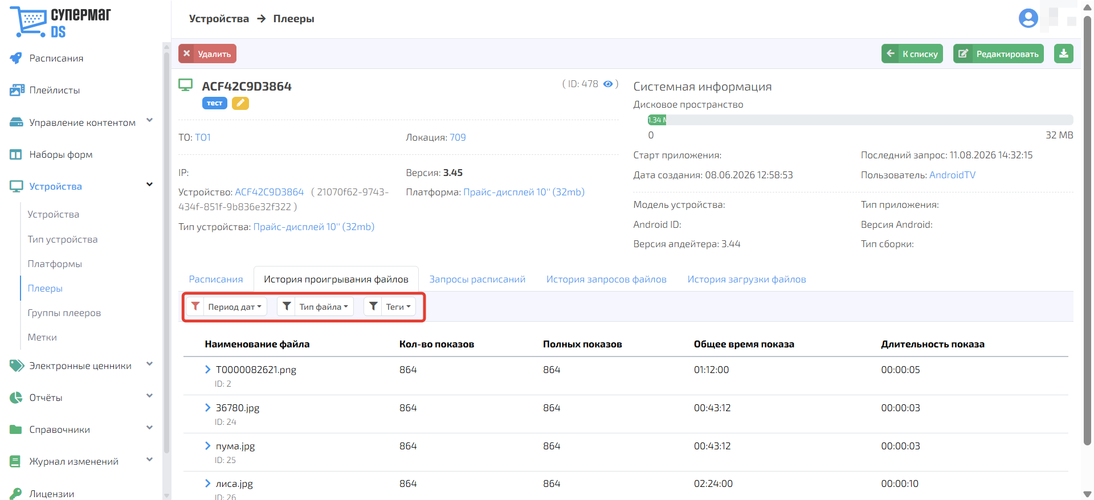Click the monitor icon next to ACF42C9D3864

coord(186,85)
